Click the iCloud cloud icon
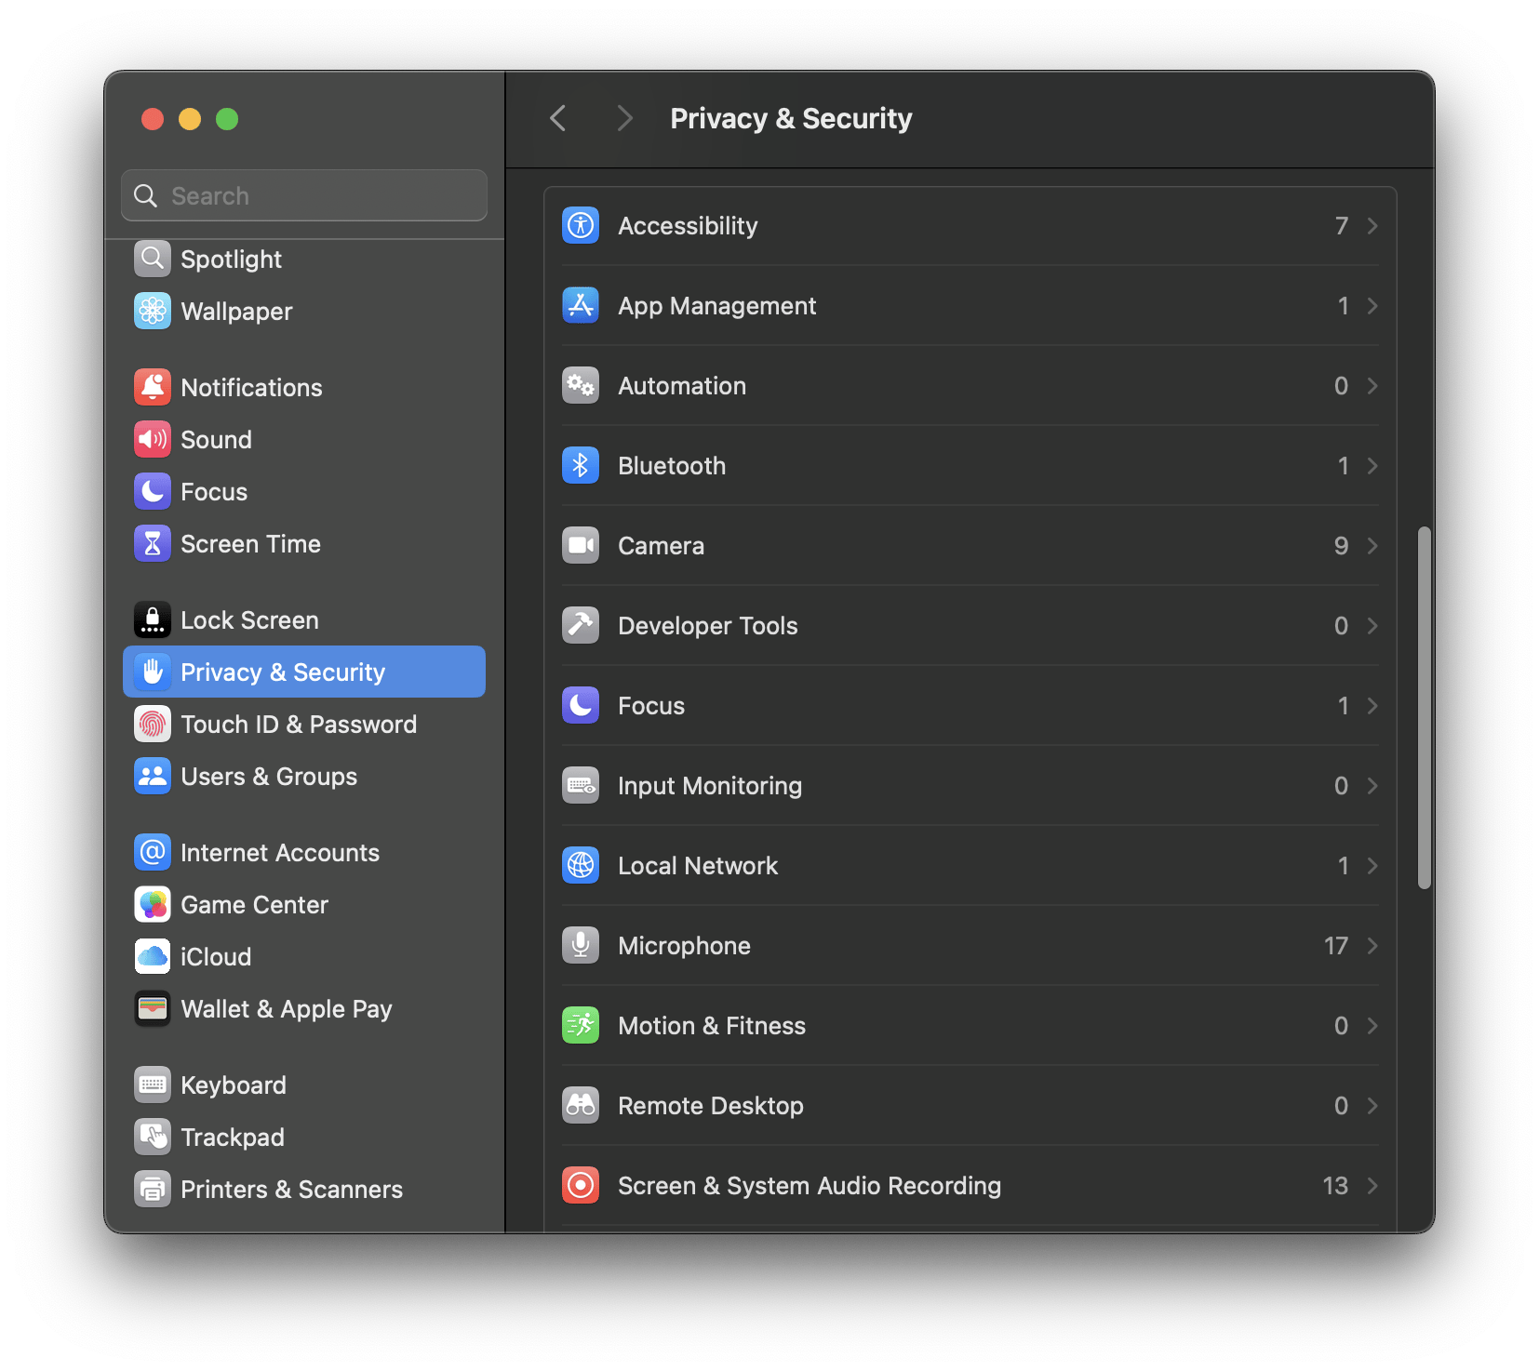 [x=153, y=957]
